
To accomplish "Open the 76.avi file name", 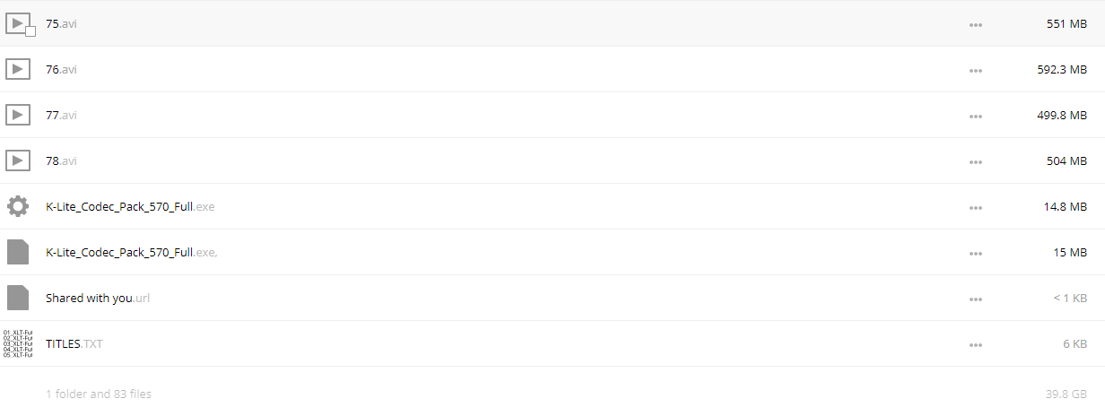I will tap(61, 69).
